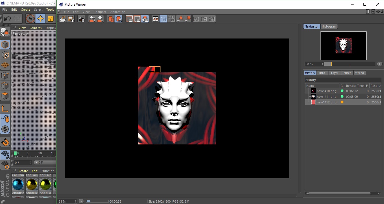This screenshot has height=204, width=384.
Task: Click the Stop Rendering clapperboard icon
Action: [x=82, y=19]
